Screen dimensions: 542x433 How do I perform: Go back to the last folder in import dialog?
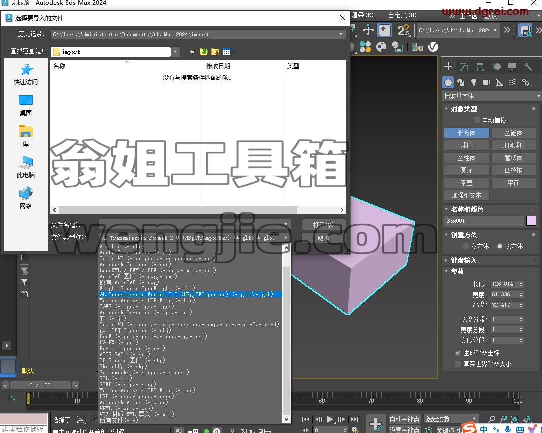pos(192,52)
